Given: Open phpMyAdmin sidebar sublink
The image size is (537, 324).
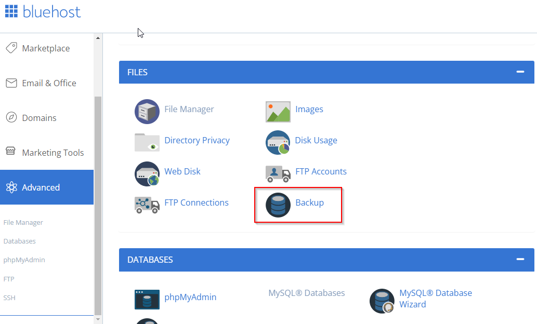Looking at the screenshot, I should tap(24, 260).
